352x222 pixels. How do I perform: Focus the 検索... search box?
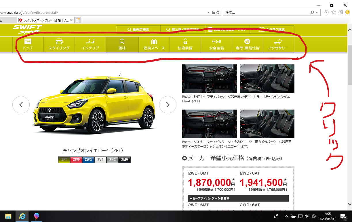[x=267, y=13]
